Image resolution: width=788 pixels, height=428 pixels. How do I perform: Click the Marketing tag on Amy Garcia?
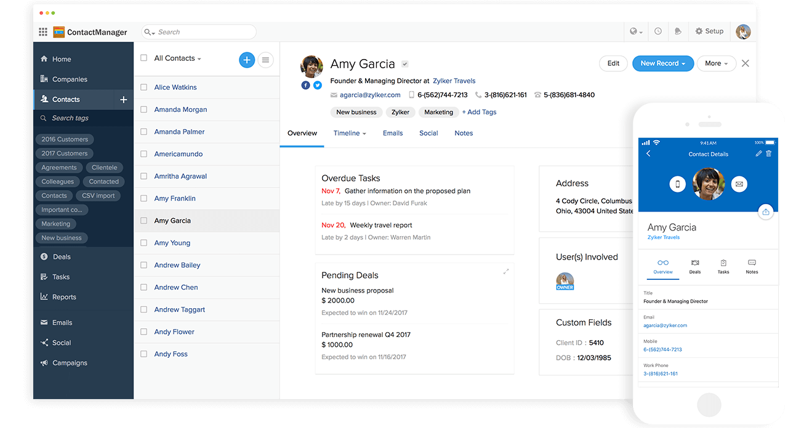(439, 113)
